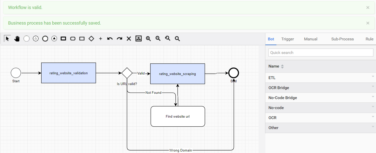Reset zoom with the magnifier-arrow icon
The height and width of the screenshot is (153, 376).
click(168, 39)
